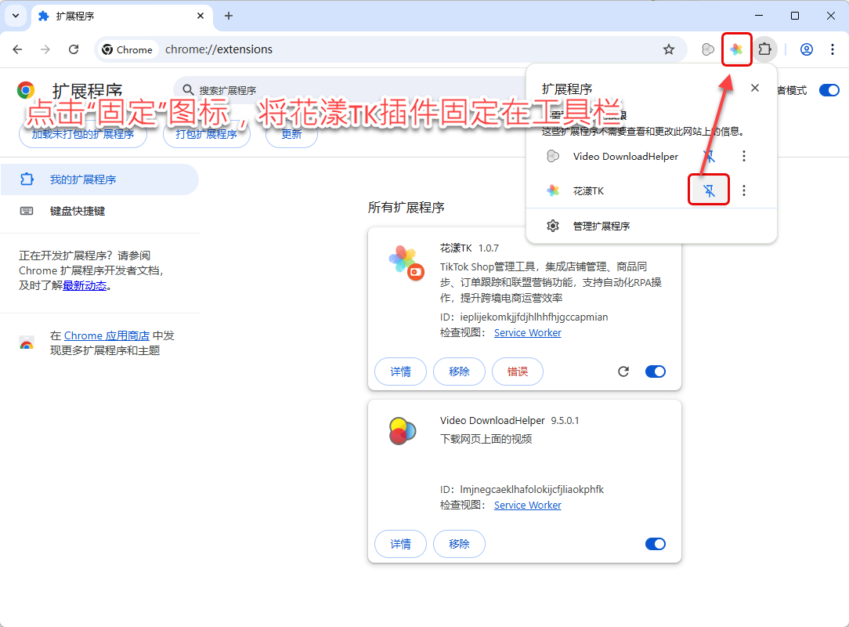Screen dimensions: 849x627
Task: Close the 扩展程序 browser tab
Action: (201, 16)
